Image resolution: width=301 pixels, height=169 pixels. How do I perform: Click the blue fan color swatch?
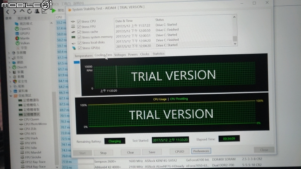(x=77, y=62)
